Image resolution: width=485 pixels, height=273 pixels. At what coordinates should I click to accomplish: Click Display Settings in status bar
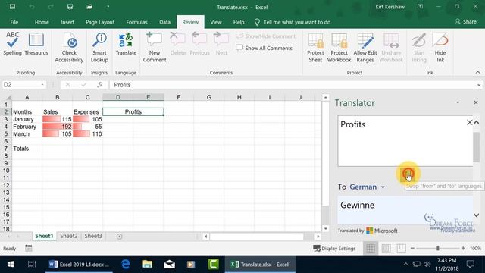(x=334, y=248)
